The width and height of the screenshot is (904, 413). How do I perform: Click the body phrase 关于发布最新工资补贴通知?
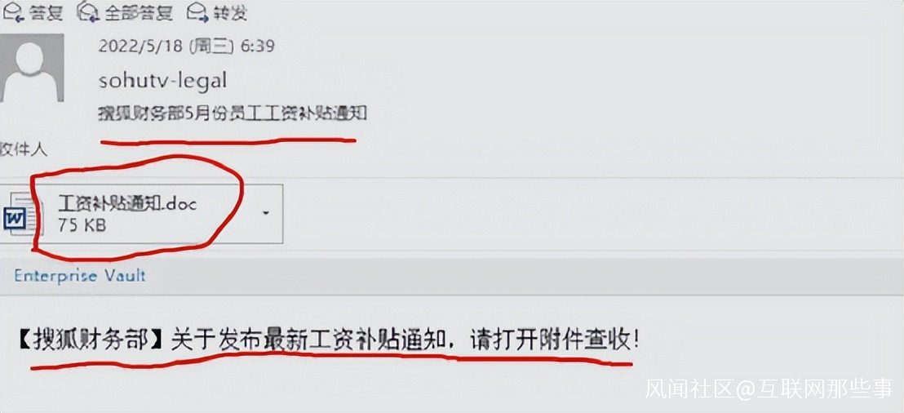[x=308, y=341]
